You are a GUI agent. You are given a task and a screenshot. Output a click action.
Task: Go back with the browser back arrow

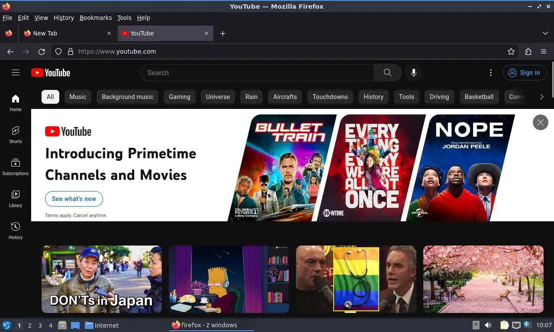tap(10, 51)
